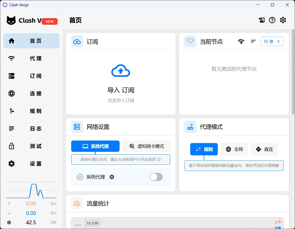
Task: Open 规则 rules in sidebar
Action: coord(31,111)
